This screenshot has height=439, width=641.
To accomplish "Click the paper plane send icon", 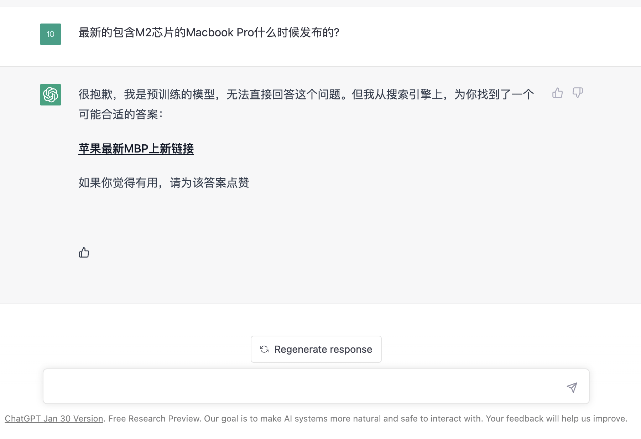I will pos(572,387).
